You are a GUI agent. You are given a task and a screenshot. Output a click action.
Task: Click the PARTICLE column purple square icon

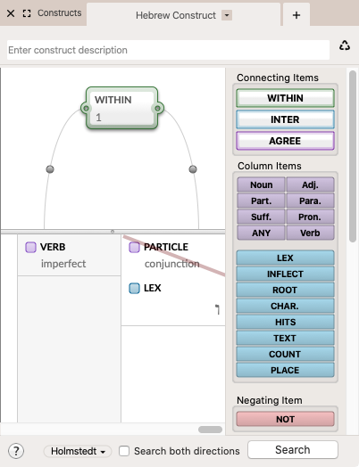point(134,247)
